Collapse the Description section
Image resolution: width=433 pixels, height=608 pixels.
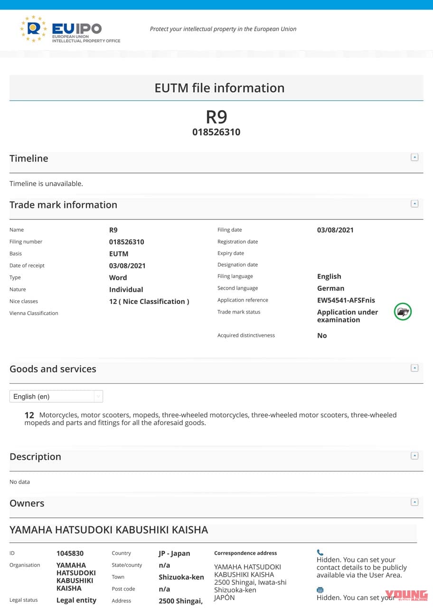pos(414,456)
